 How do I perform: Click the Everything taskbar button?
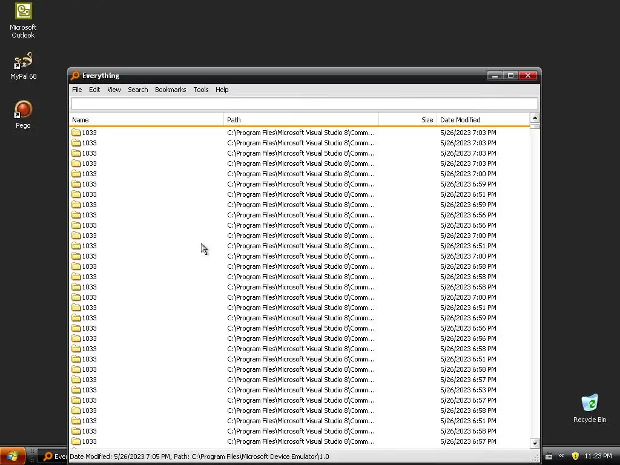pyautogui.click(x=53, y=457)
